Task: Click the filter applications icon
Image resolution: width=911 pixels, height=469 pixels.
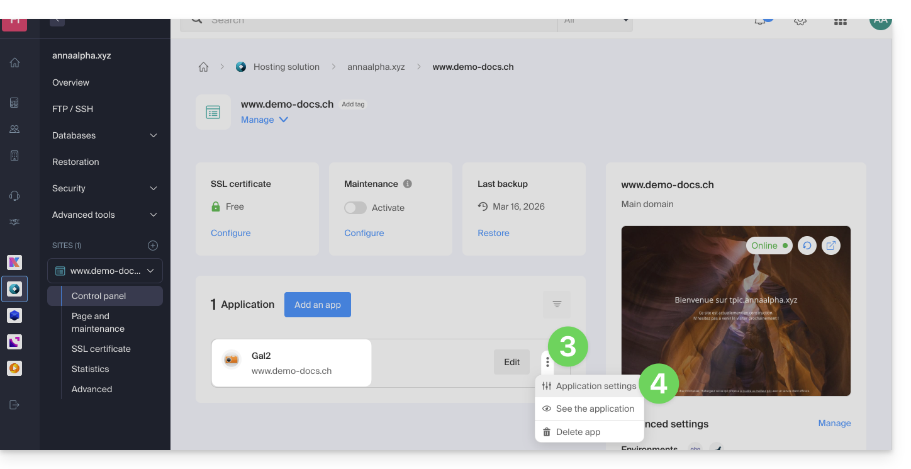Action: [x=557, y=305]
